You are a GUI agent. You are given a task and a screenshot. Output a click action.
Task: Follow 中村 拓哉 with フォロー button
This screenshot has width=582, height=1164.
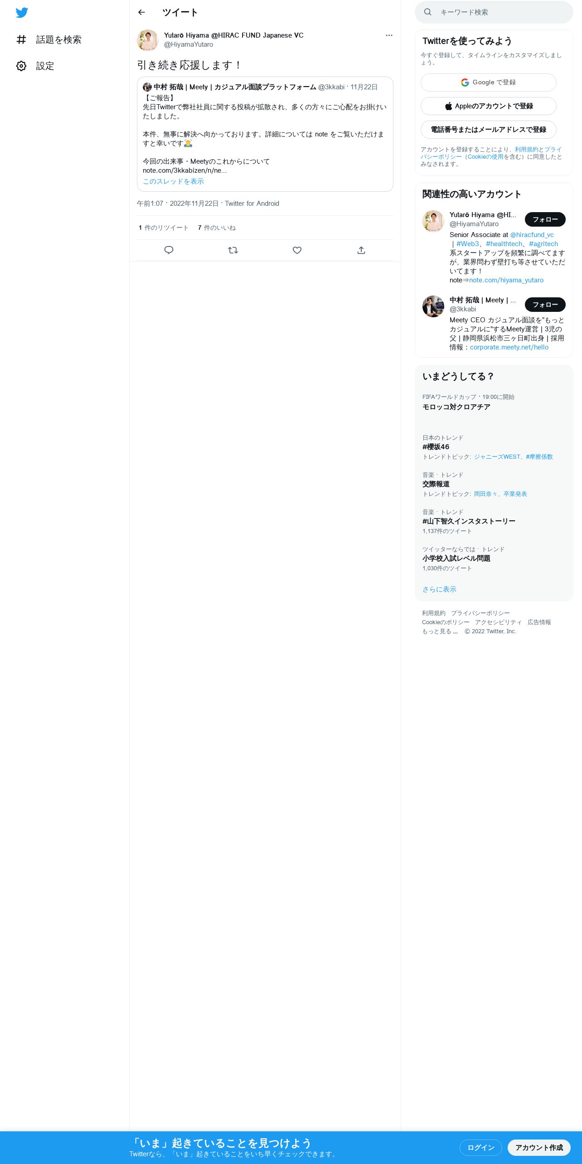(x=545, y=305)
